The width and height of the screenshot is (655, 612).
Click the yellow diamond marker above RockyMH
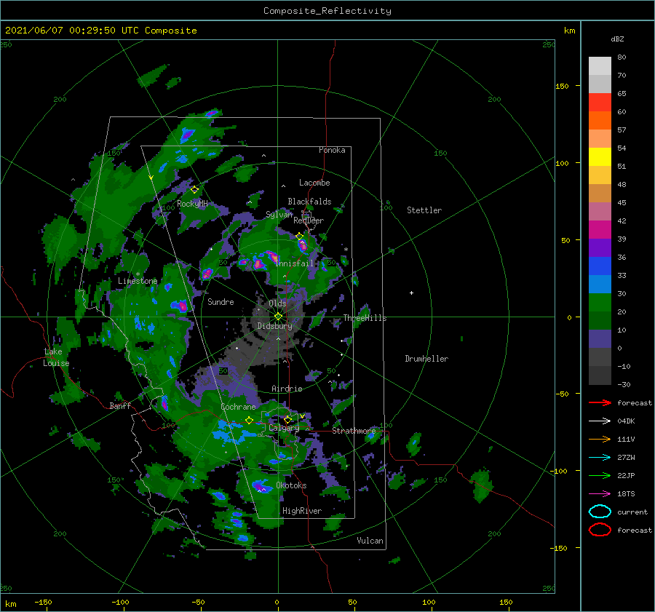(x=194, y=190)
